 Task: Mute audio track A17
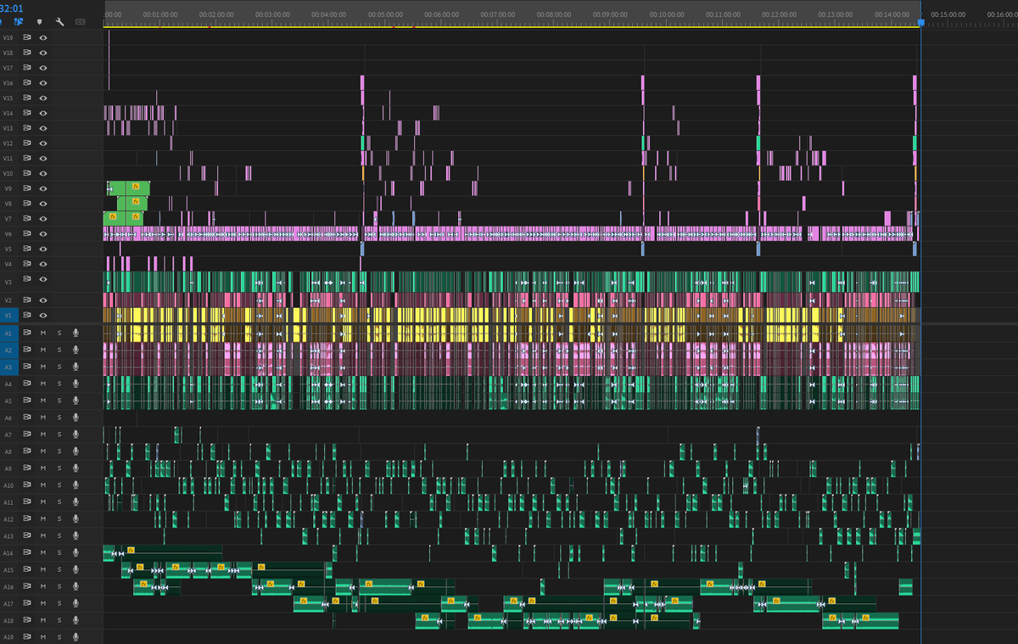point(43,603)
